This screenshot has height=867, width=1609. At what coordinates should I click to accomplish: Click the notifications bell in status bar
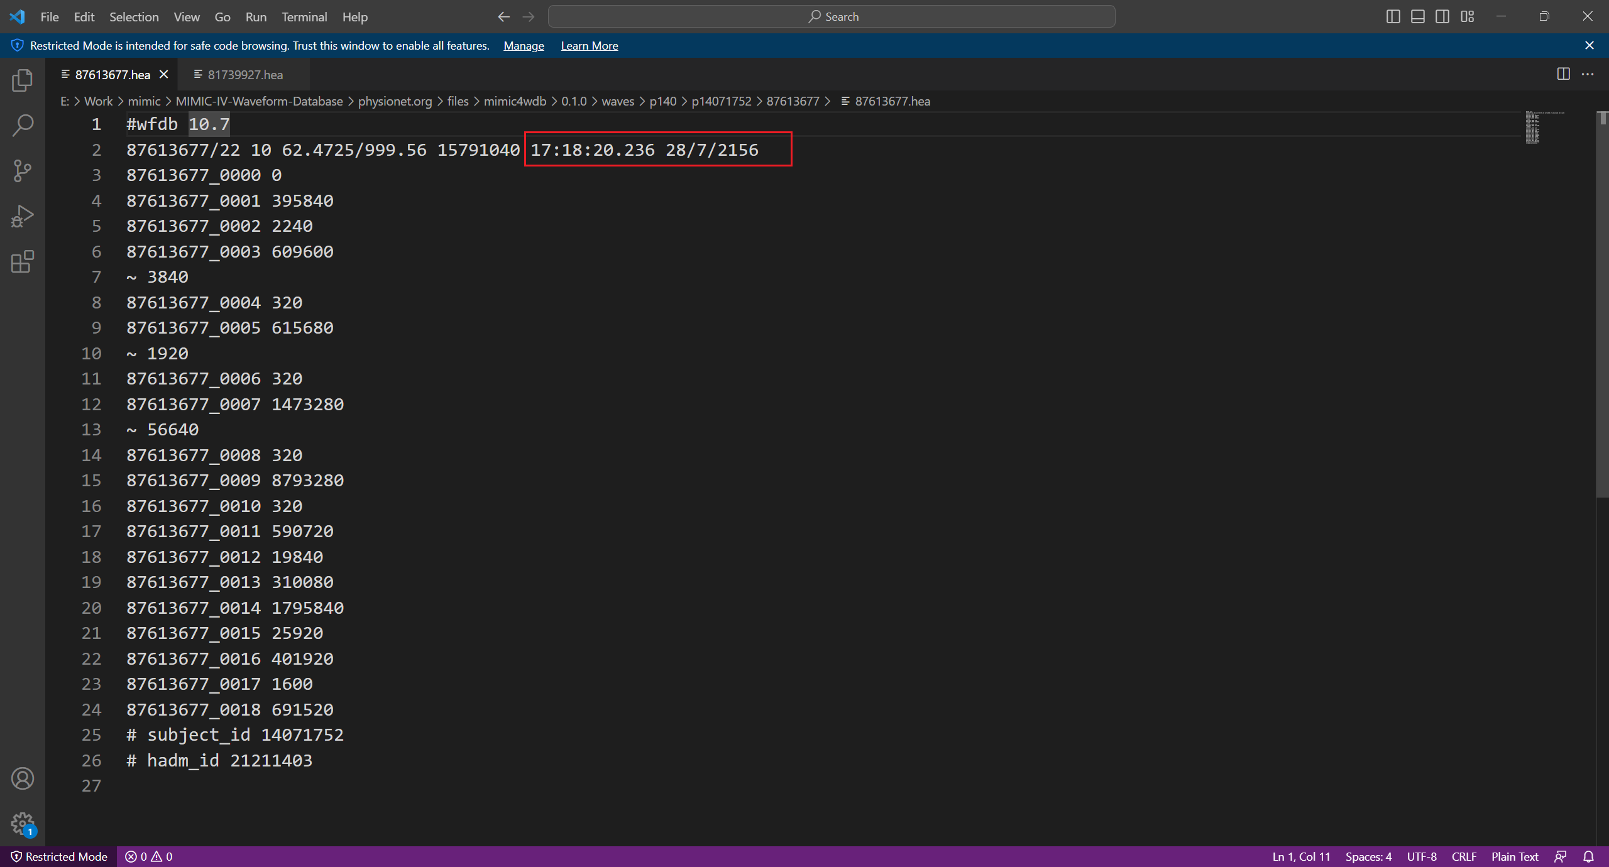pos(1588,856)
